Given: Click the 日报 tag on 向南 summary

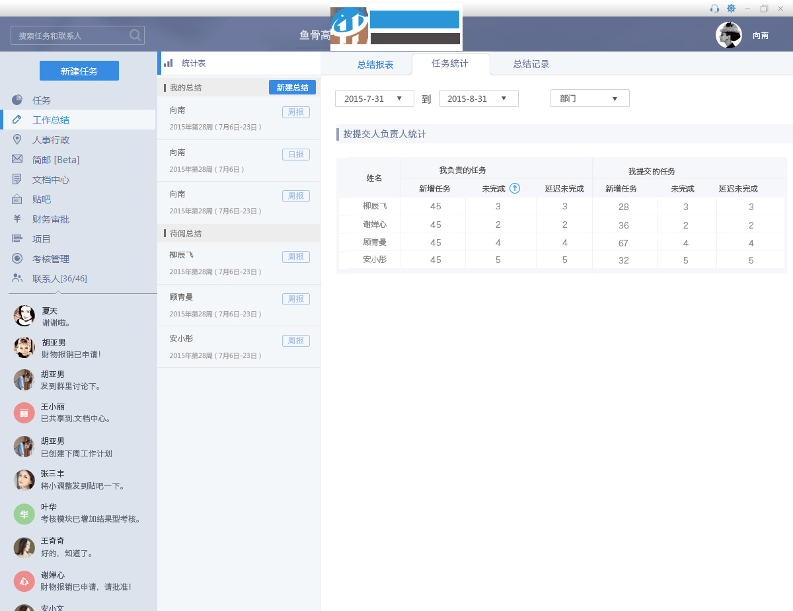Looking at the screenshot, I should coord(296,154).
